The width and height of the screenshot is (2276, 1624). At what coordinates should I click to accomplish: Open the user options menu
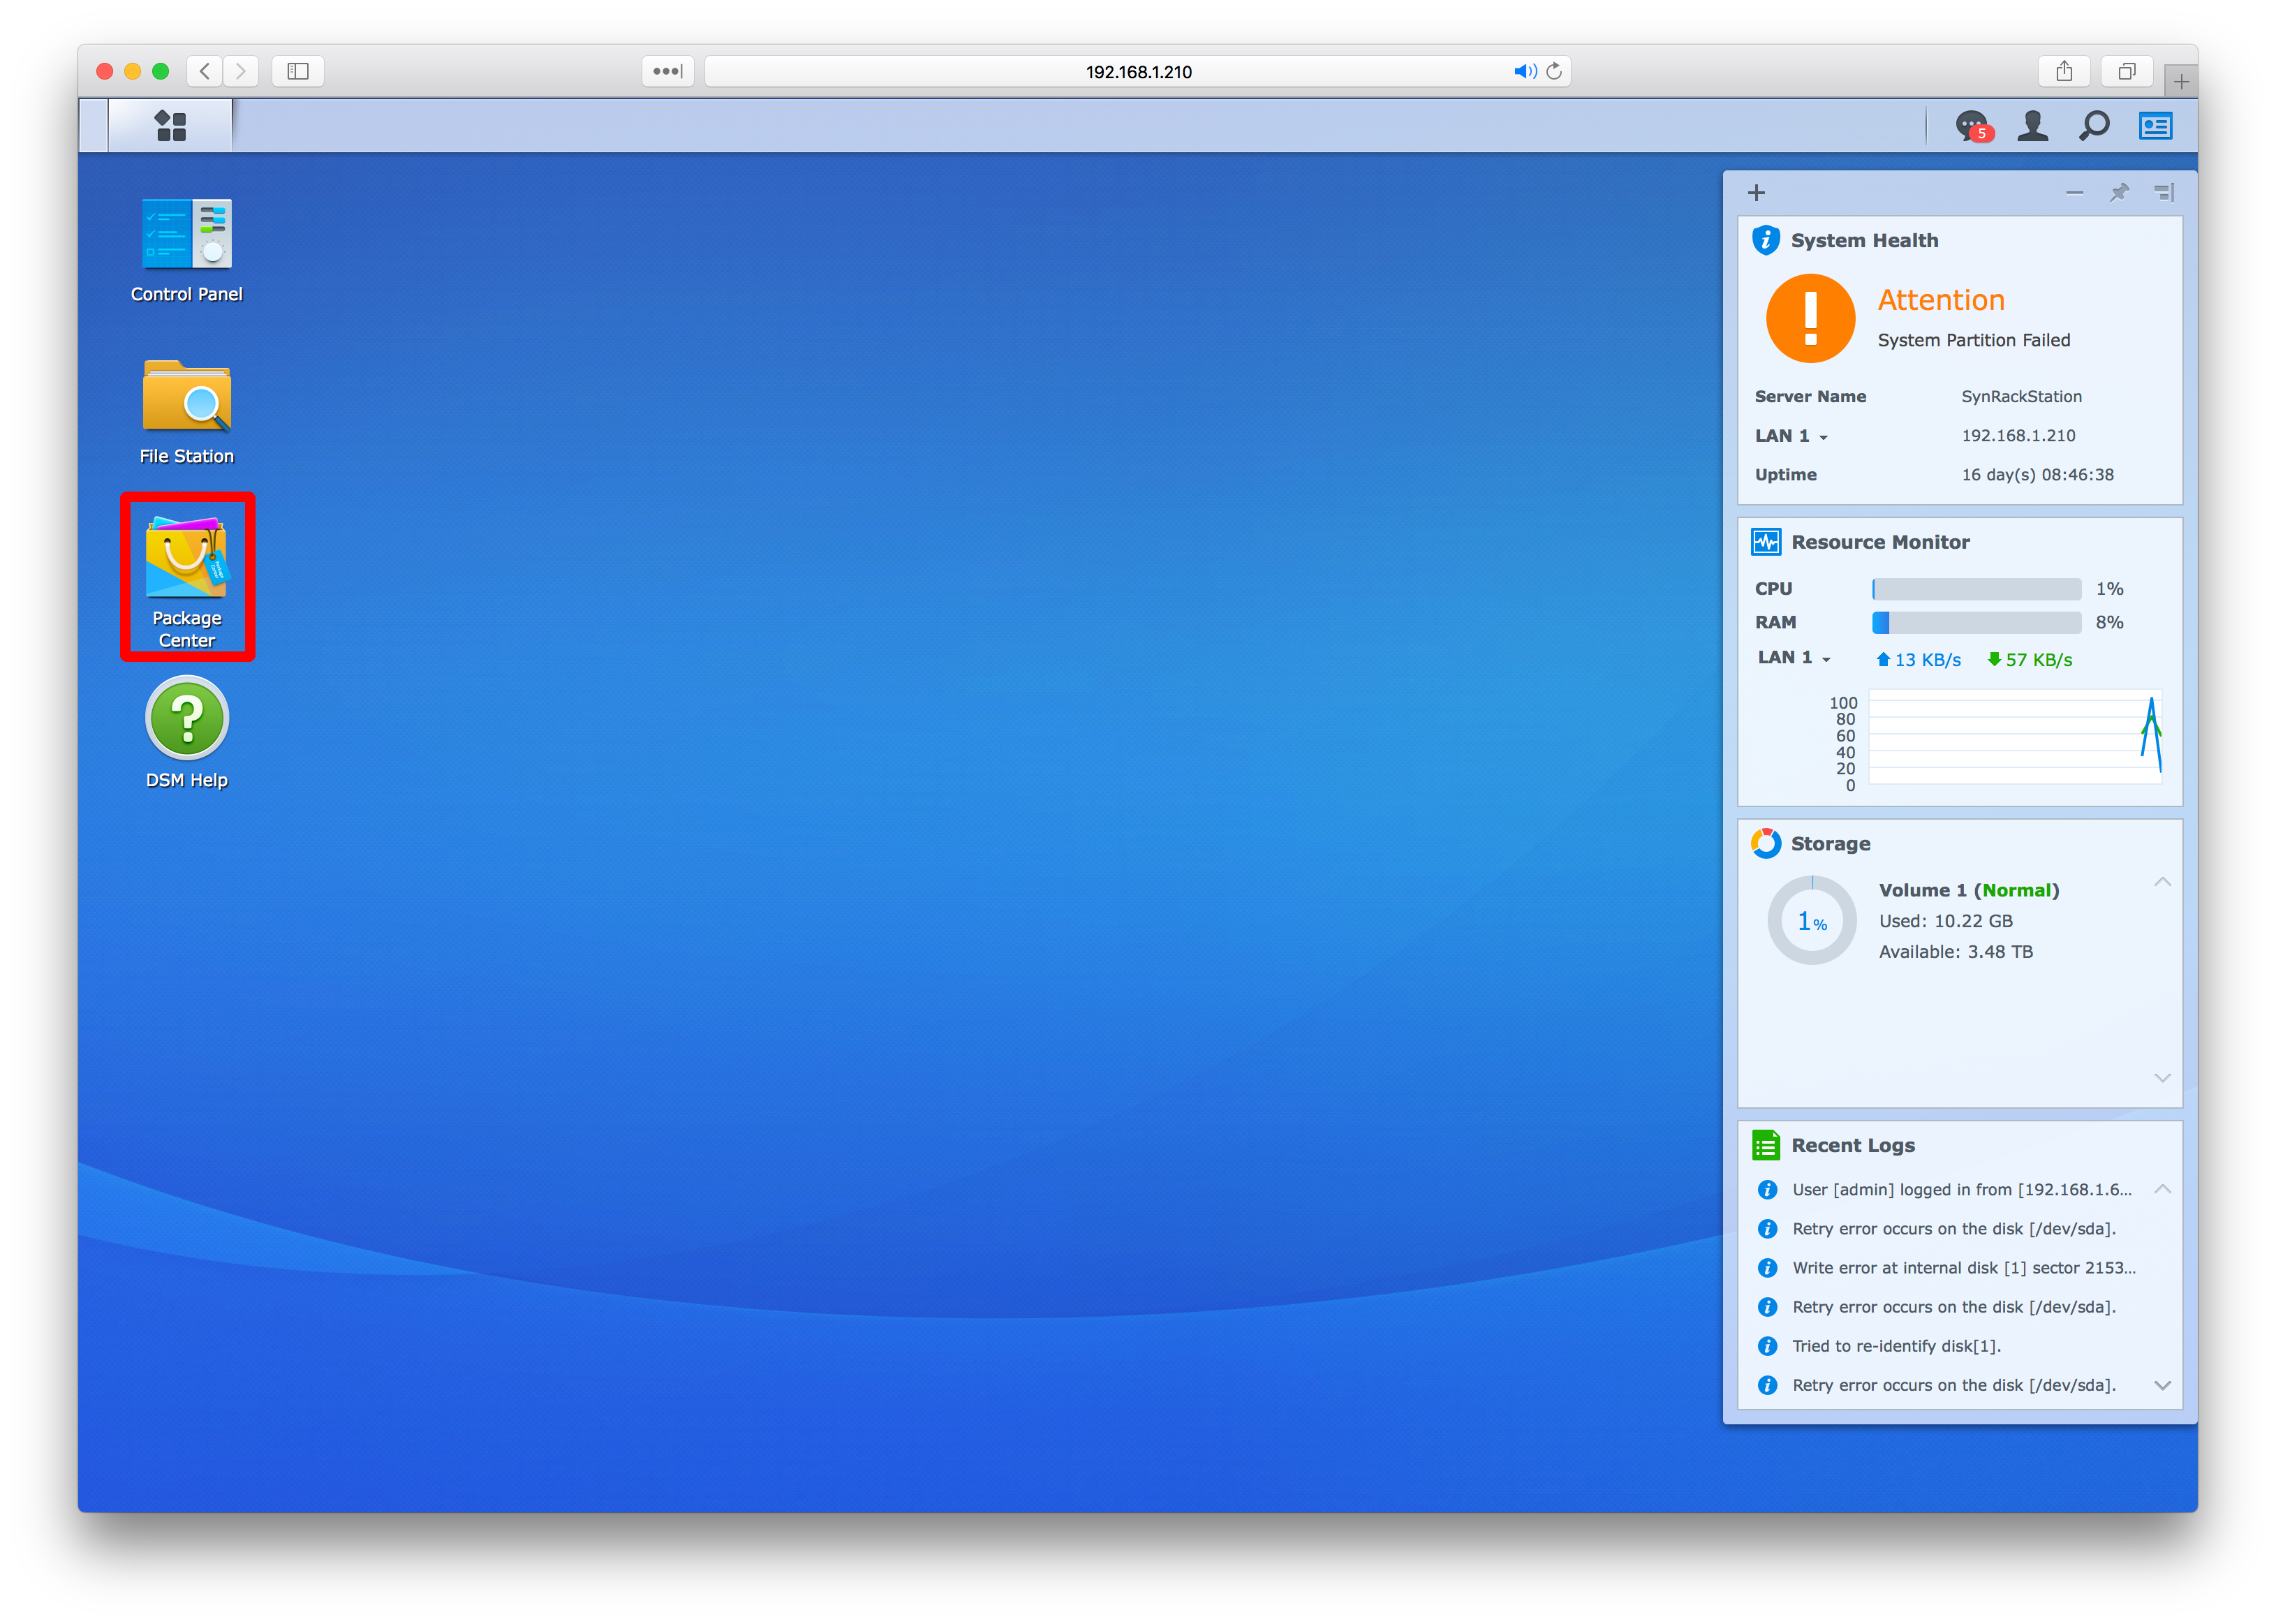(2032, 126)
